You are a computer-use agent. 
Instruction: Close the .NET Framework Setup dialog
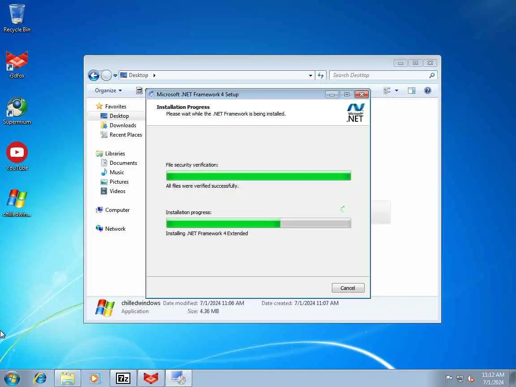click(361, 95)
